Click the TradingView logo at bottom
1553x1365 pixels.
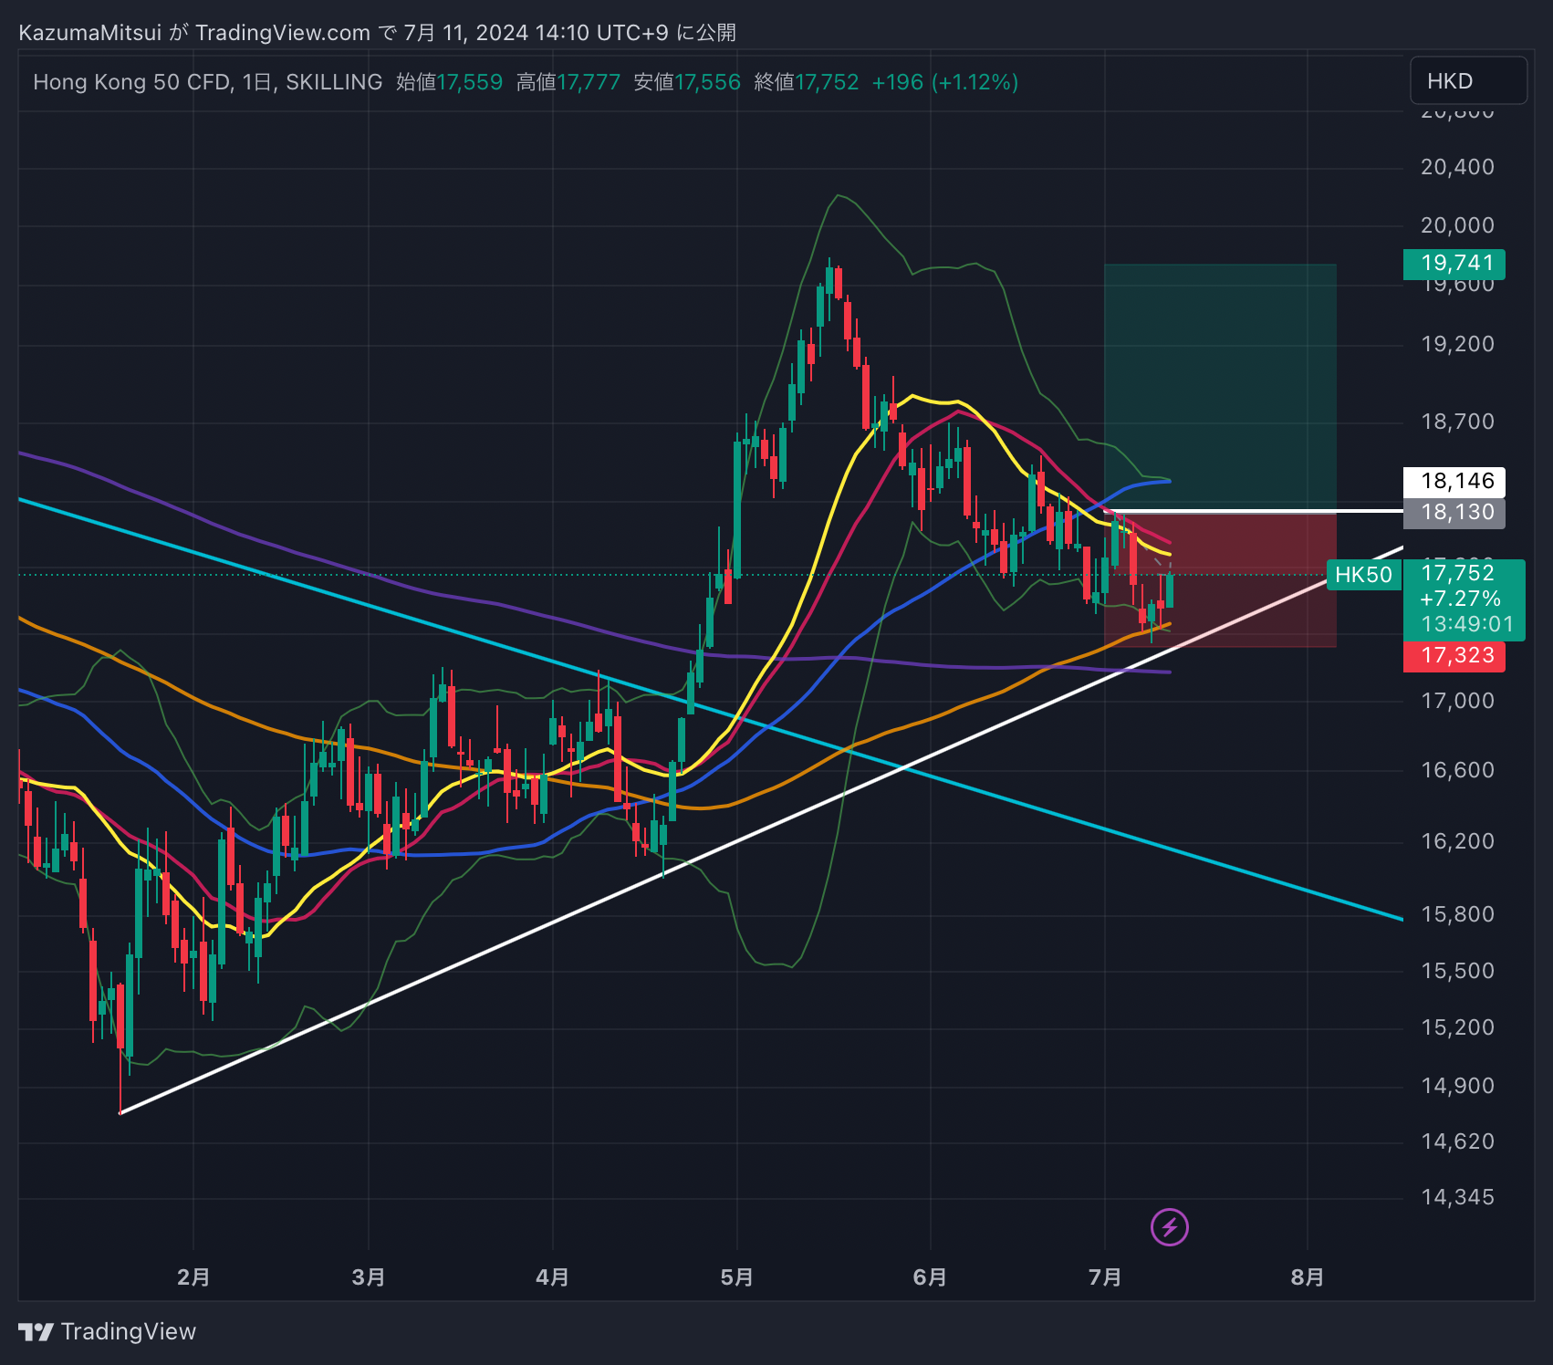coord(108,1331)
